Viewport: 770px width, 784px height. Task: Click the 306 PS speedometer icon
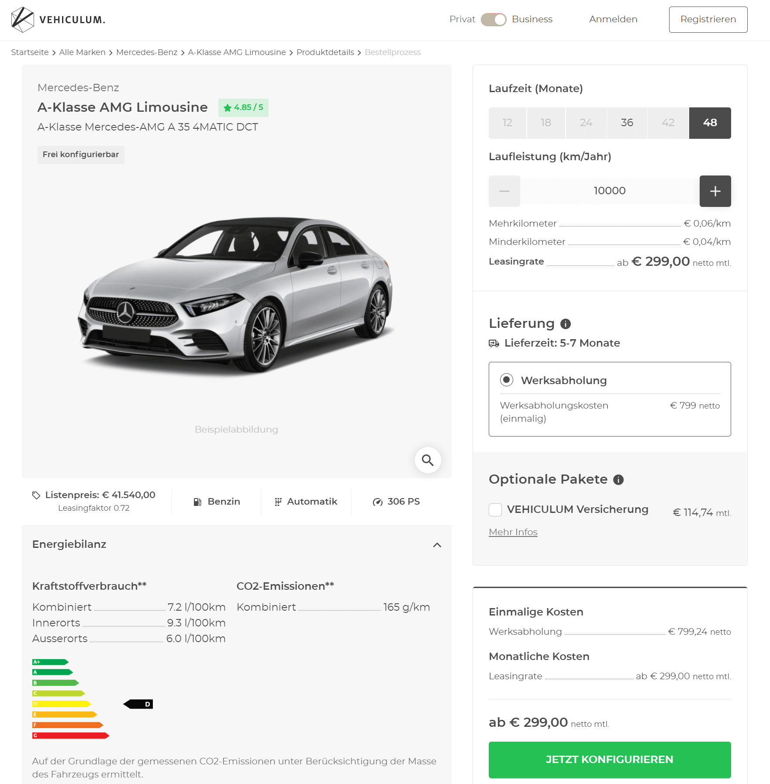(x=378, y=502)
